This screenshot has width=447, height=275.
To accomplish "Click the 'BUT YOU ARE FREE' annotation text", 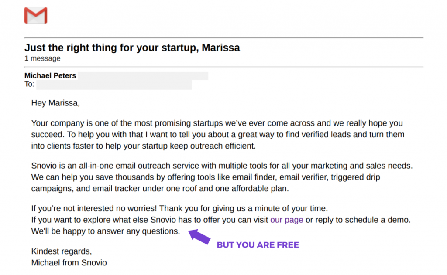I will (258, 245).
